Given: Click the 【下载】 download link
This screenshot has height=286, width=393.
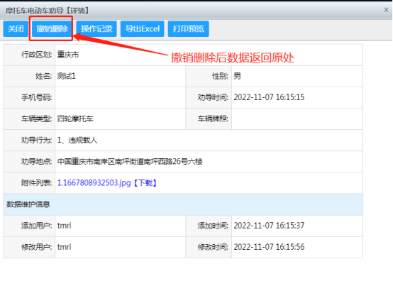Looking at the screenshot, I should tap(145, 183).
